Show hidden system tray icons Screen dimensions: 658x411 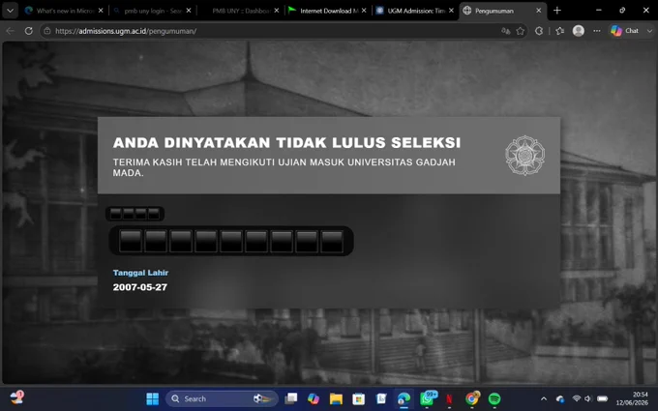(x=544, y=398)
